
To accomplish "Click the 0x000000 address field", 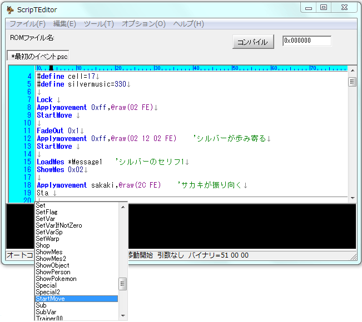I will 306,41.
